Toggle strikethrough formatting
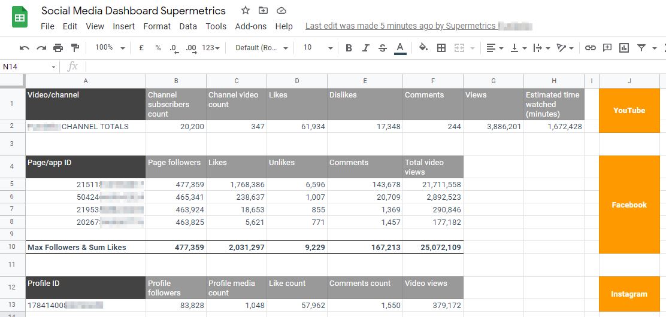The height and width of the screenshot is (317, 666). tap(383, 48)
